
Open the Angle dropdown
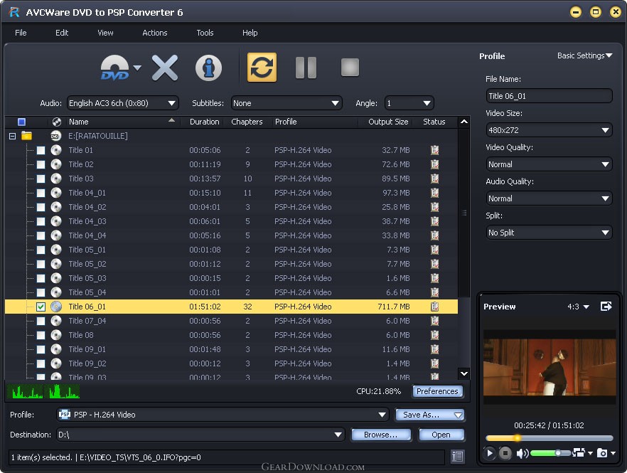[x=409, y=103]
